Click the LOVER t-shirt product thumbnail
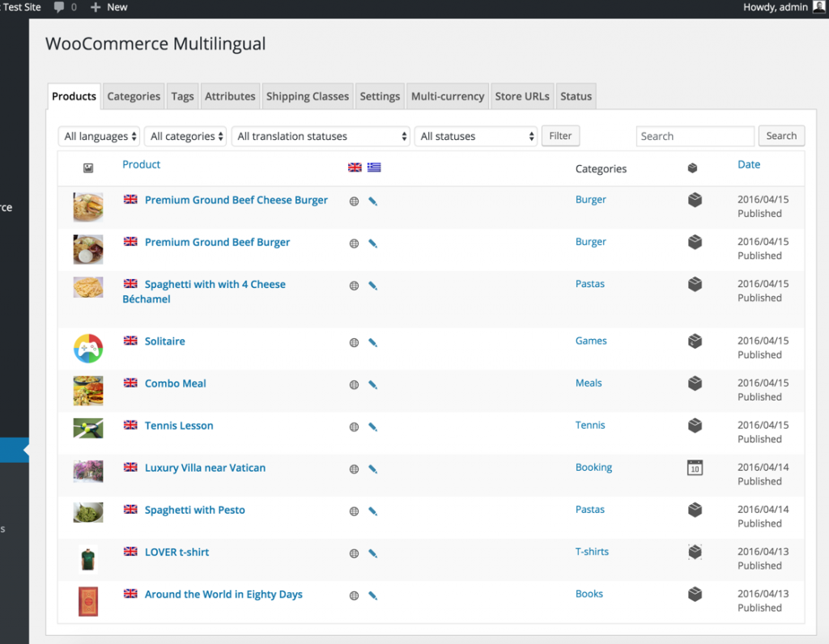 [88, 559]
